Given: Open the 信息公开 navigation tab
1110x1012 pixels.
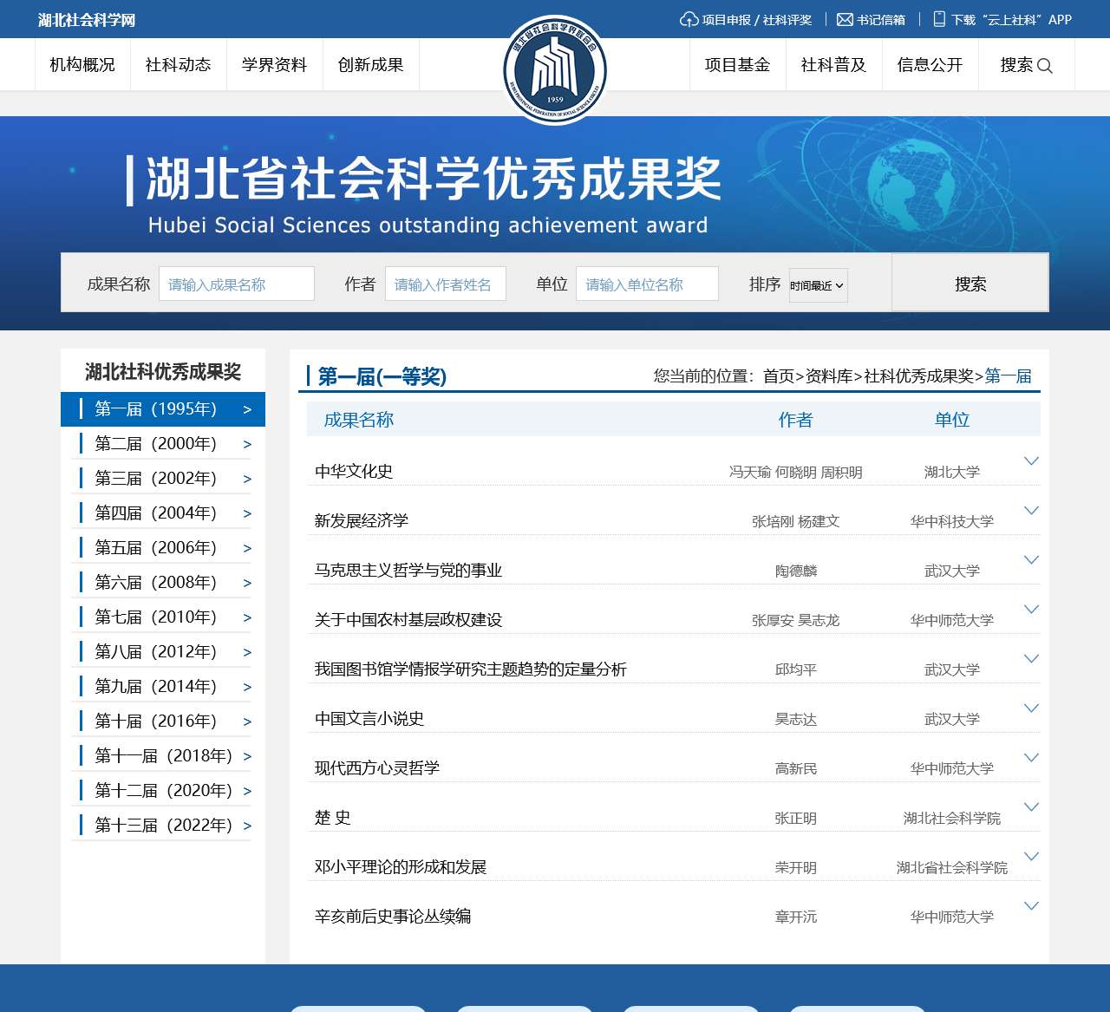Looking at the screenshot, I should 930,64.
